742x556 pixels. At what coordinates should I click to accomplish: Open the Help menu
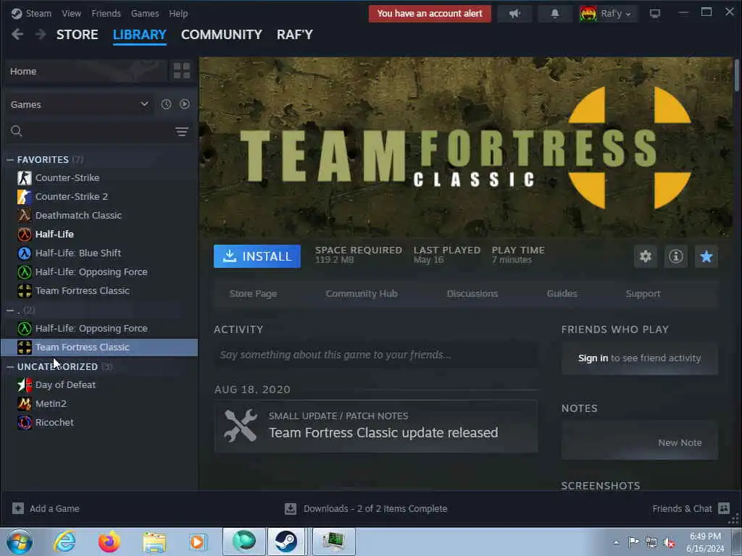pos(178,13)
